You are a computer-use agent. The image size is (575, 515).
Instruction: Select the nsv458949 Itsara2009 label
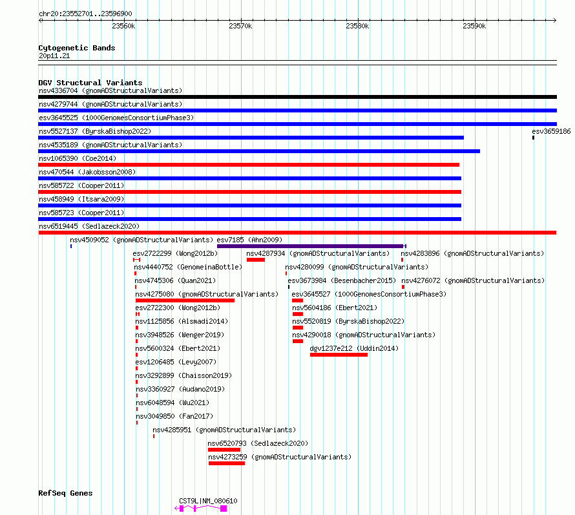click(x=81, y=199)
